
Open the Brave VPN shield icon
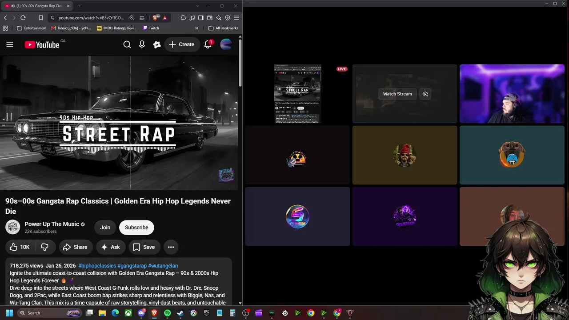click(228, 18)
